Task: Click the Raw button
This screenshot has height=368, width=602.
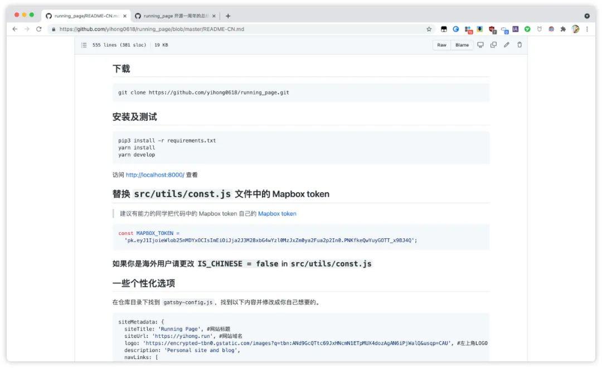Action: tap(441, 45)
